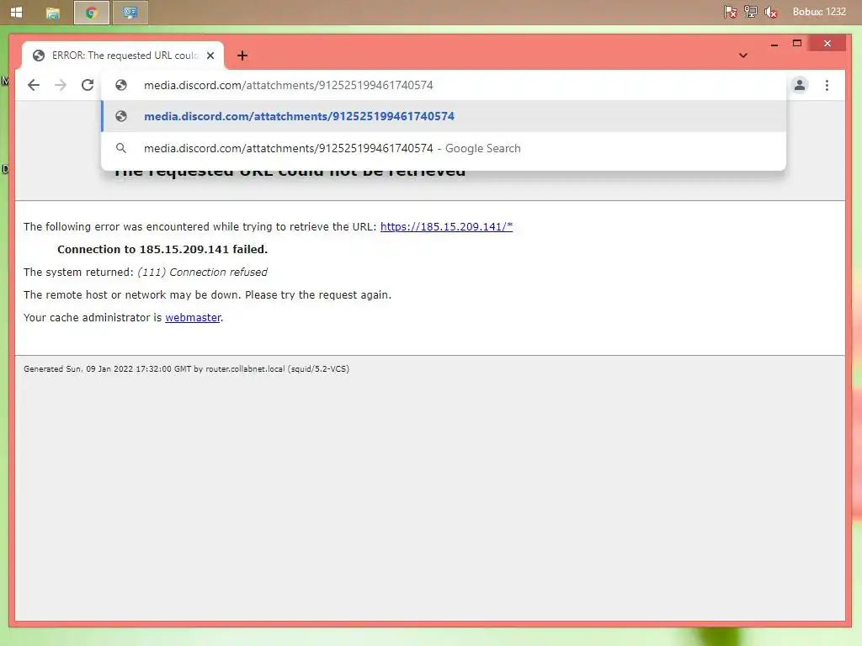The image size is (862, 646).
Task: Close the Chrome window
Action: tap(827, 44)
